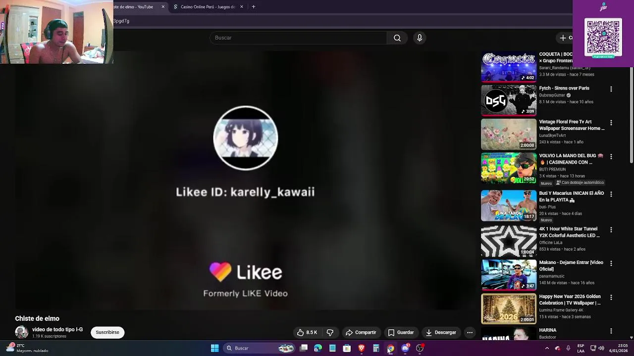634x356 pixels.
Task: Save video using the Guardar button
Action: [x=401, y=333]
